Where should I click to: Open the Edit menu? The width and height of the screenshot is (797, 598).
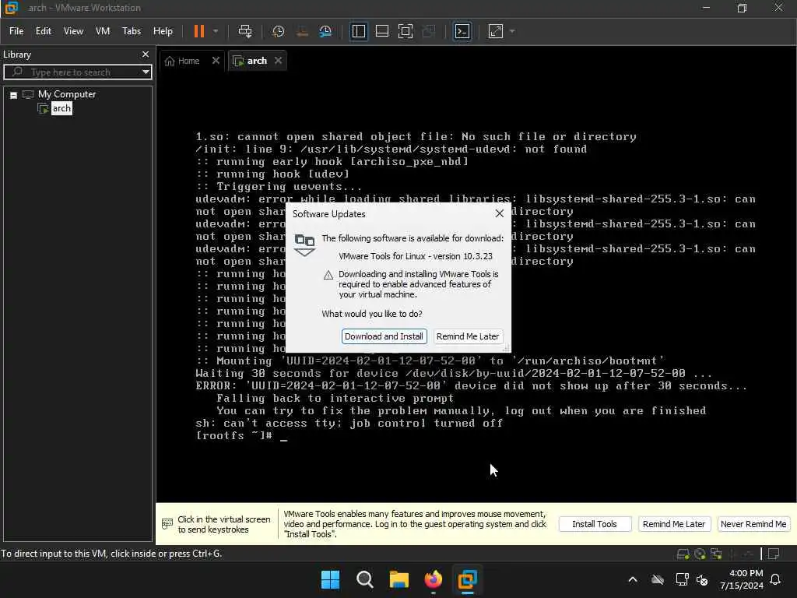point(44,31)
